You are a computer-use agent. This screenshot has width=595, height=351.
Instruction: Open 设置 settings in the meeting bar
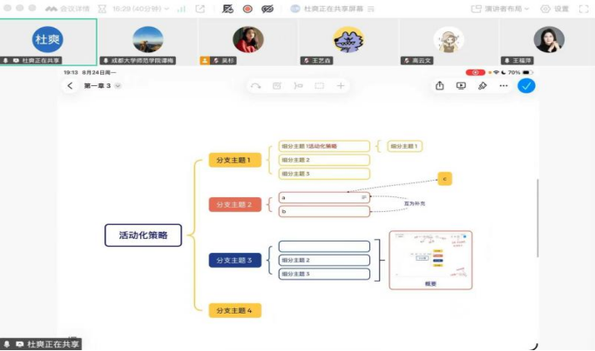click(x=554, y=9)
